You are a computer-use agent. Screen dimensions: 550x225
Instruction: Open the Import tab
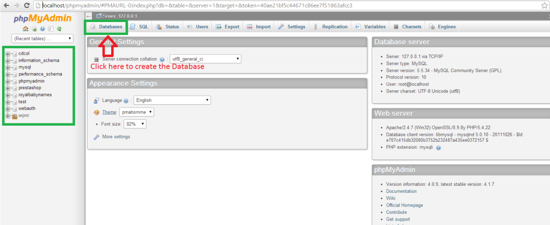(258, 27)
